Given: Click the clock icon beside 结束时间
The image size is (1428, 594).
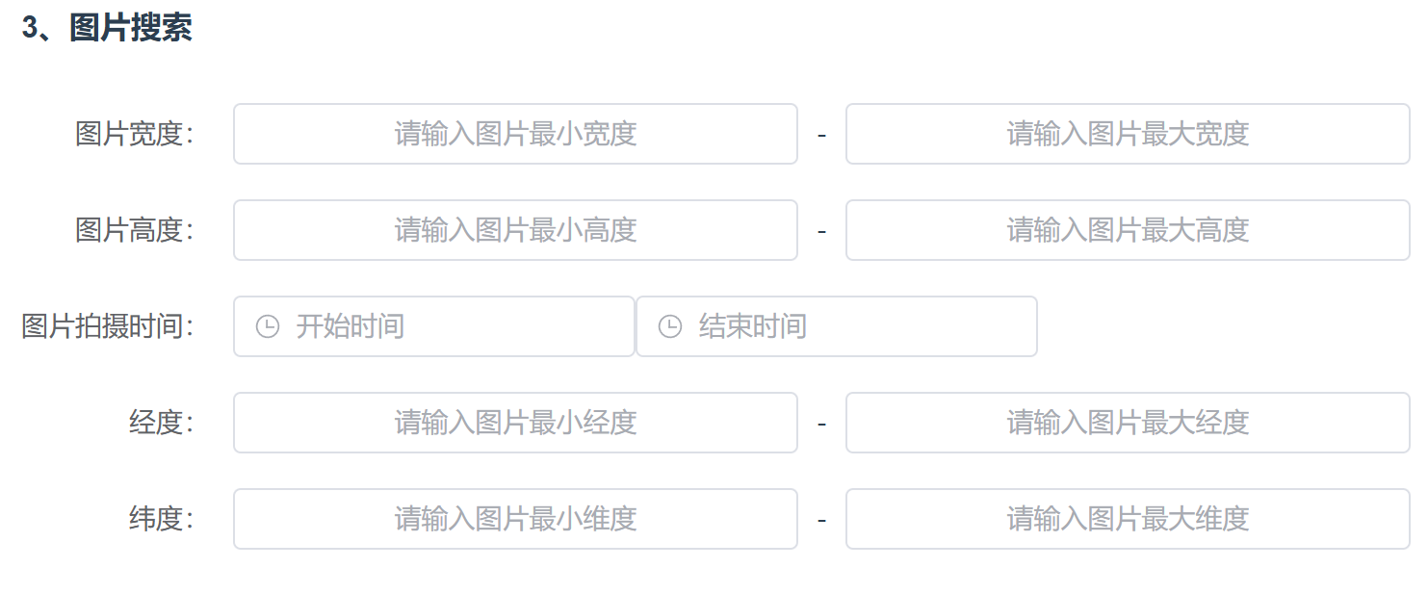Looking at the screenshot, I should pyautogui.click(x=669, y=326).
